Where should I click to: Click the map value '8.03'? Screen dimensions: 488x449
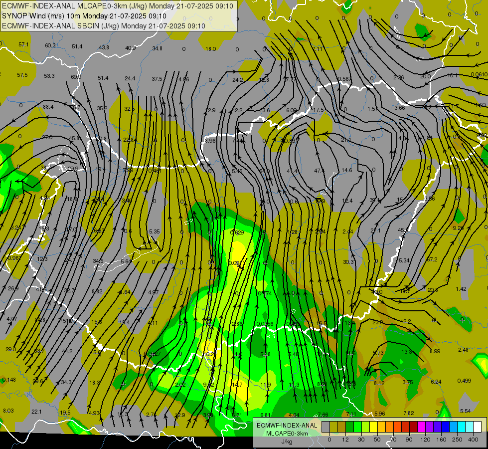8,411
